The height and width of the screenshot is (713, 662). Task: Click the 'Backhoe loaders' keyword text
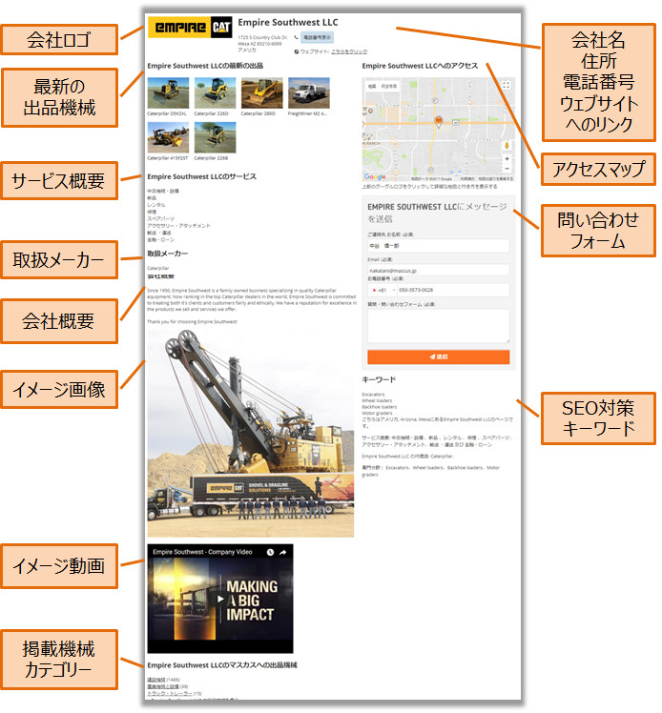[380, 407]
